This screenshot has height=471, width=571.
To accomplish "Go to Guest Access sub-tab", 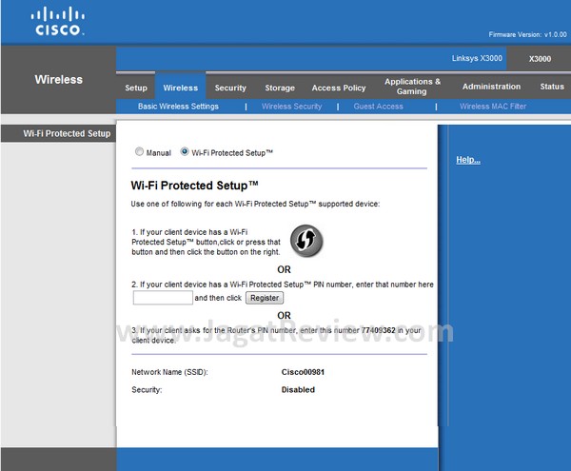I will 378,107.
